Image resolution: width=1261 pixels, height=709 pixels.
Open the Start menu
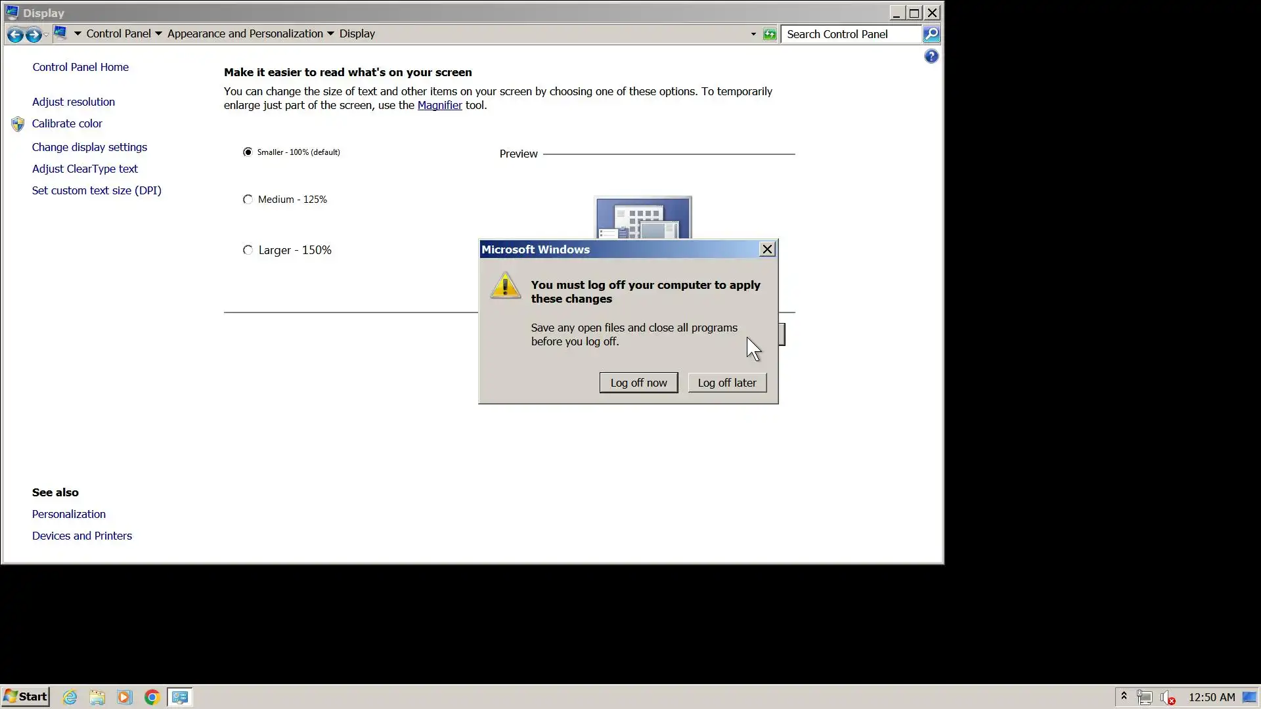click(26, 697)
